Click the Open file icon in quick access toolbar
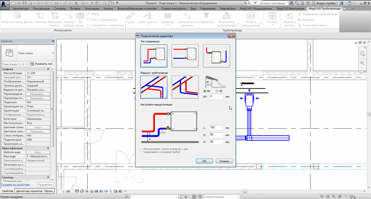371x199 pixels. click(19, 3)
